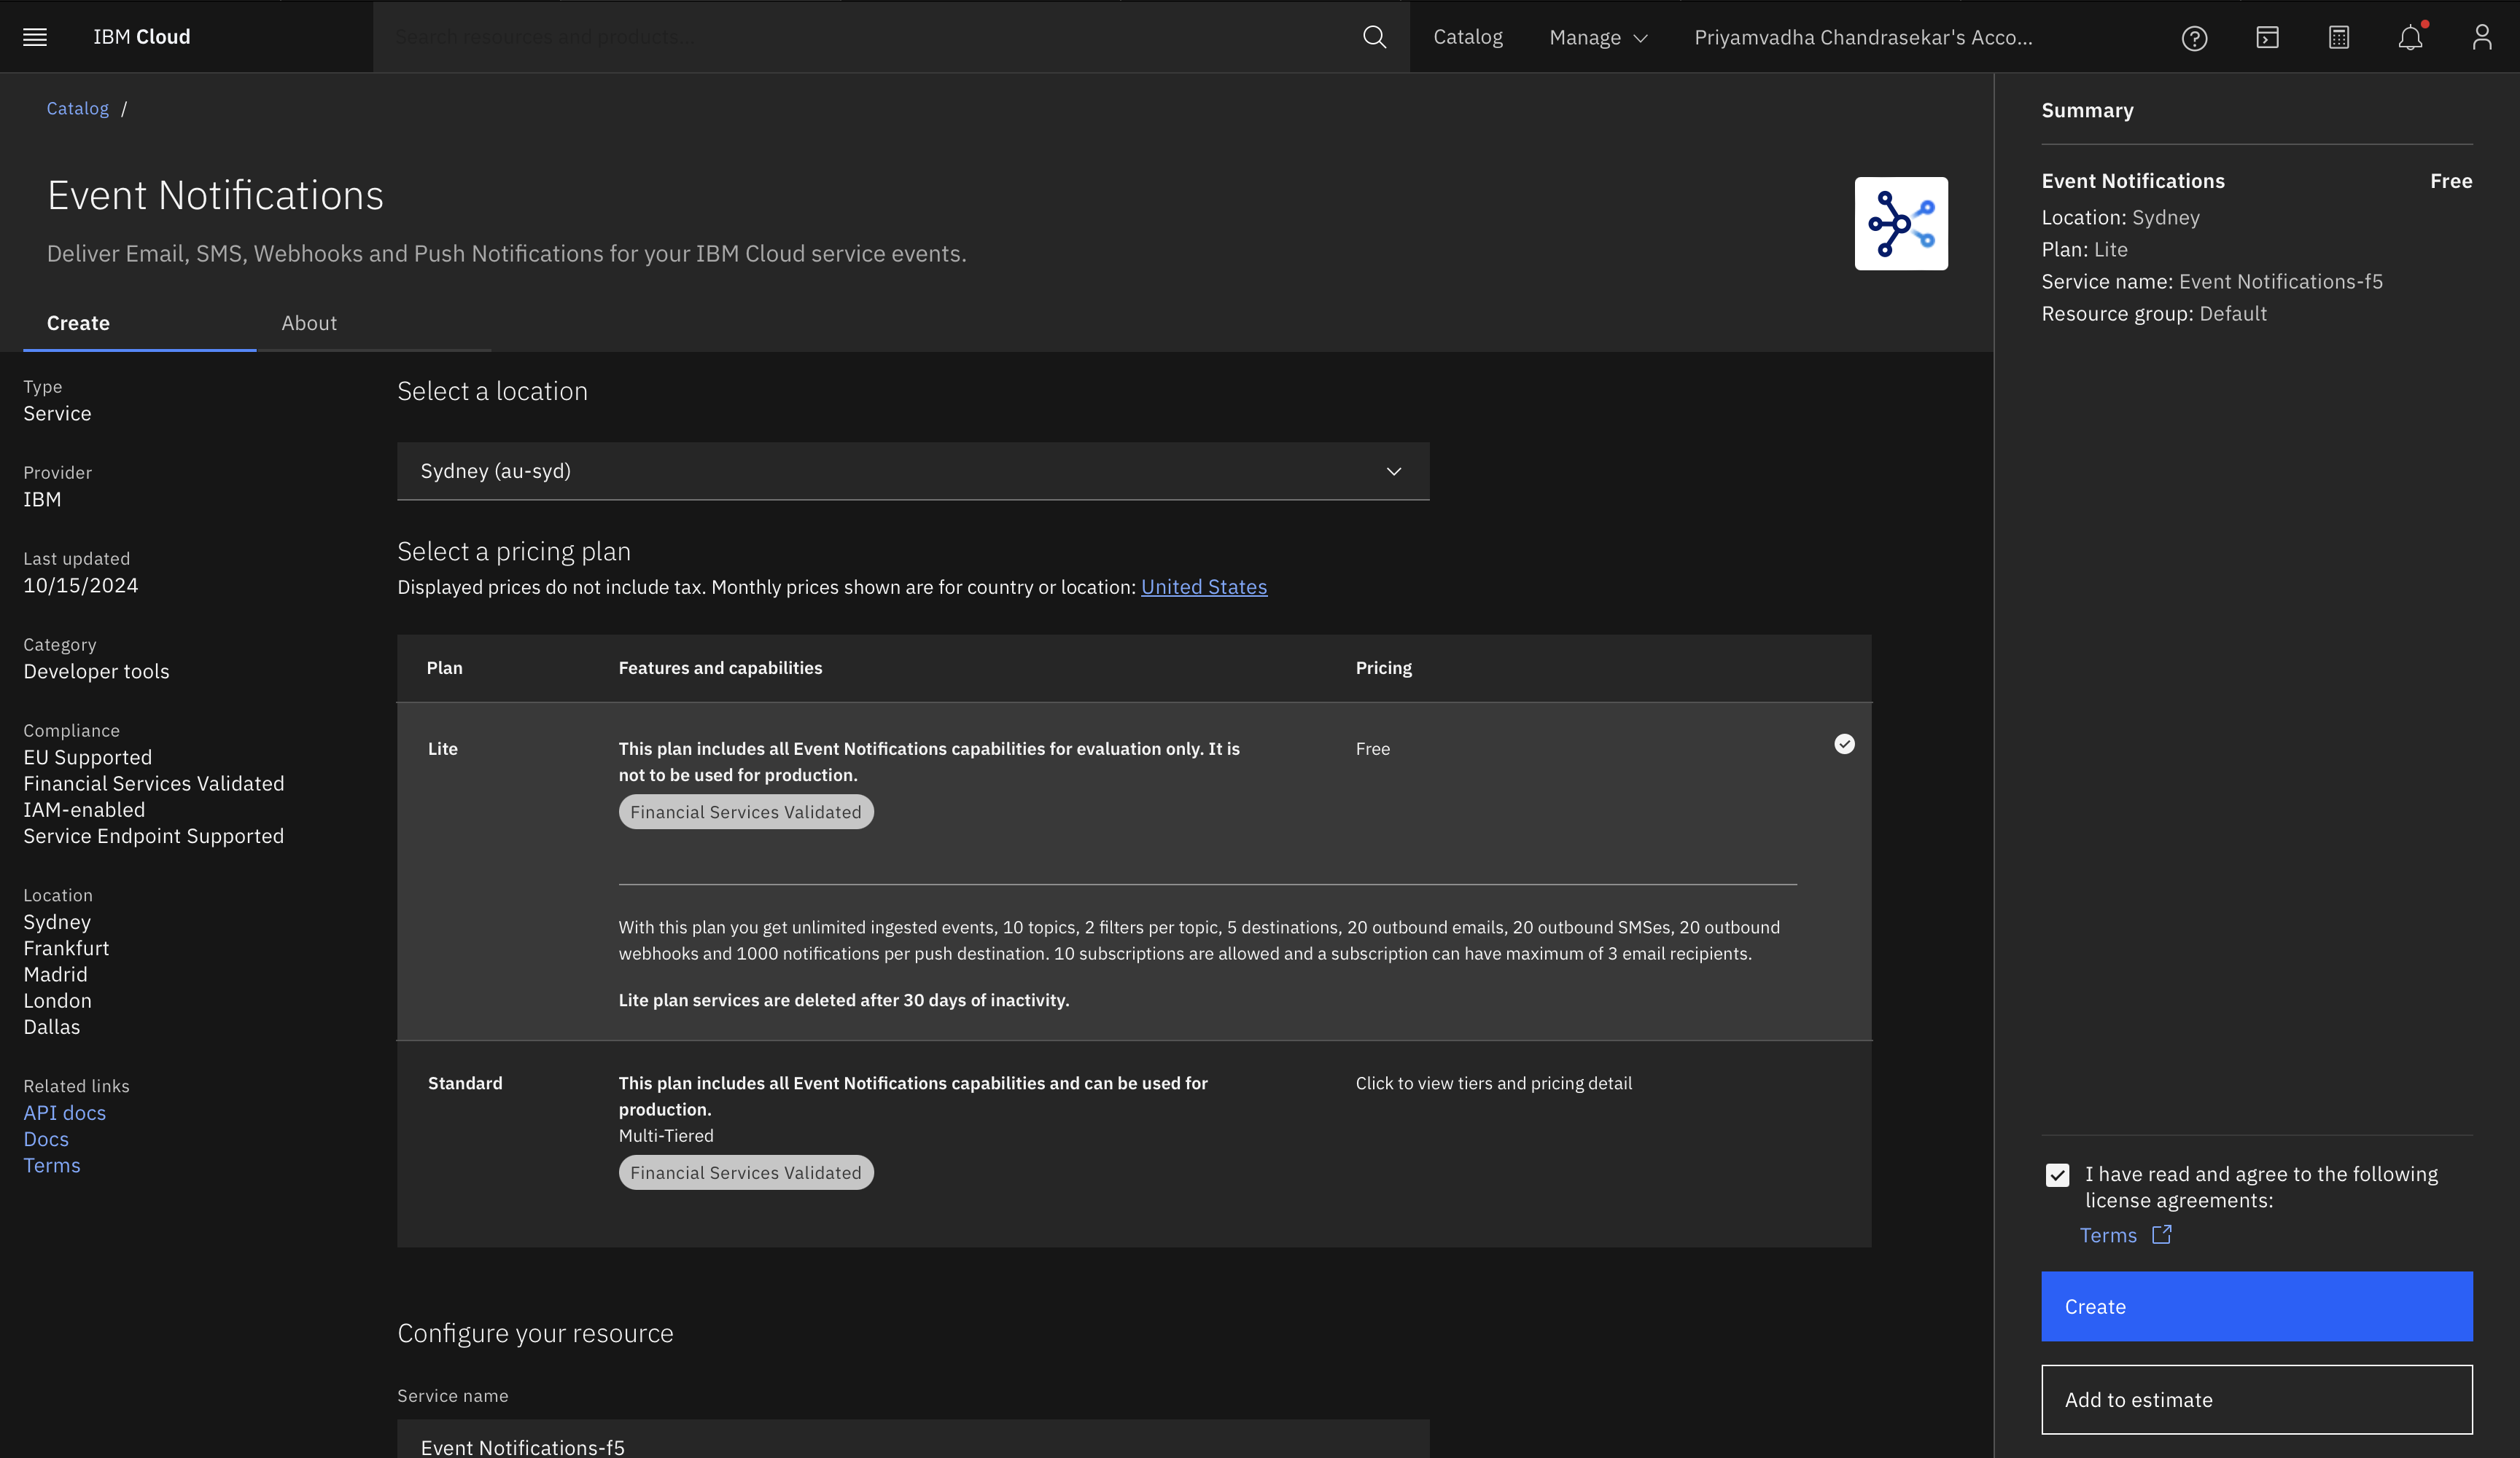Viewport: 2520px width, 1458px height.
Task: Open the Help icon
Action: [x=2194, y=37]
